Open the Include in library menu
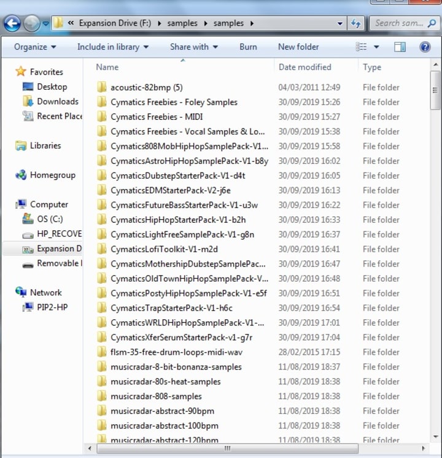Screen dimensions: 442x458 click(113, 47)
